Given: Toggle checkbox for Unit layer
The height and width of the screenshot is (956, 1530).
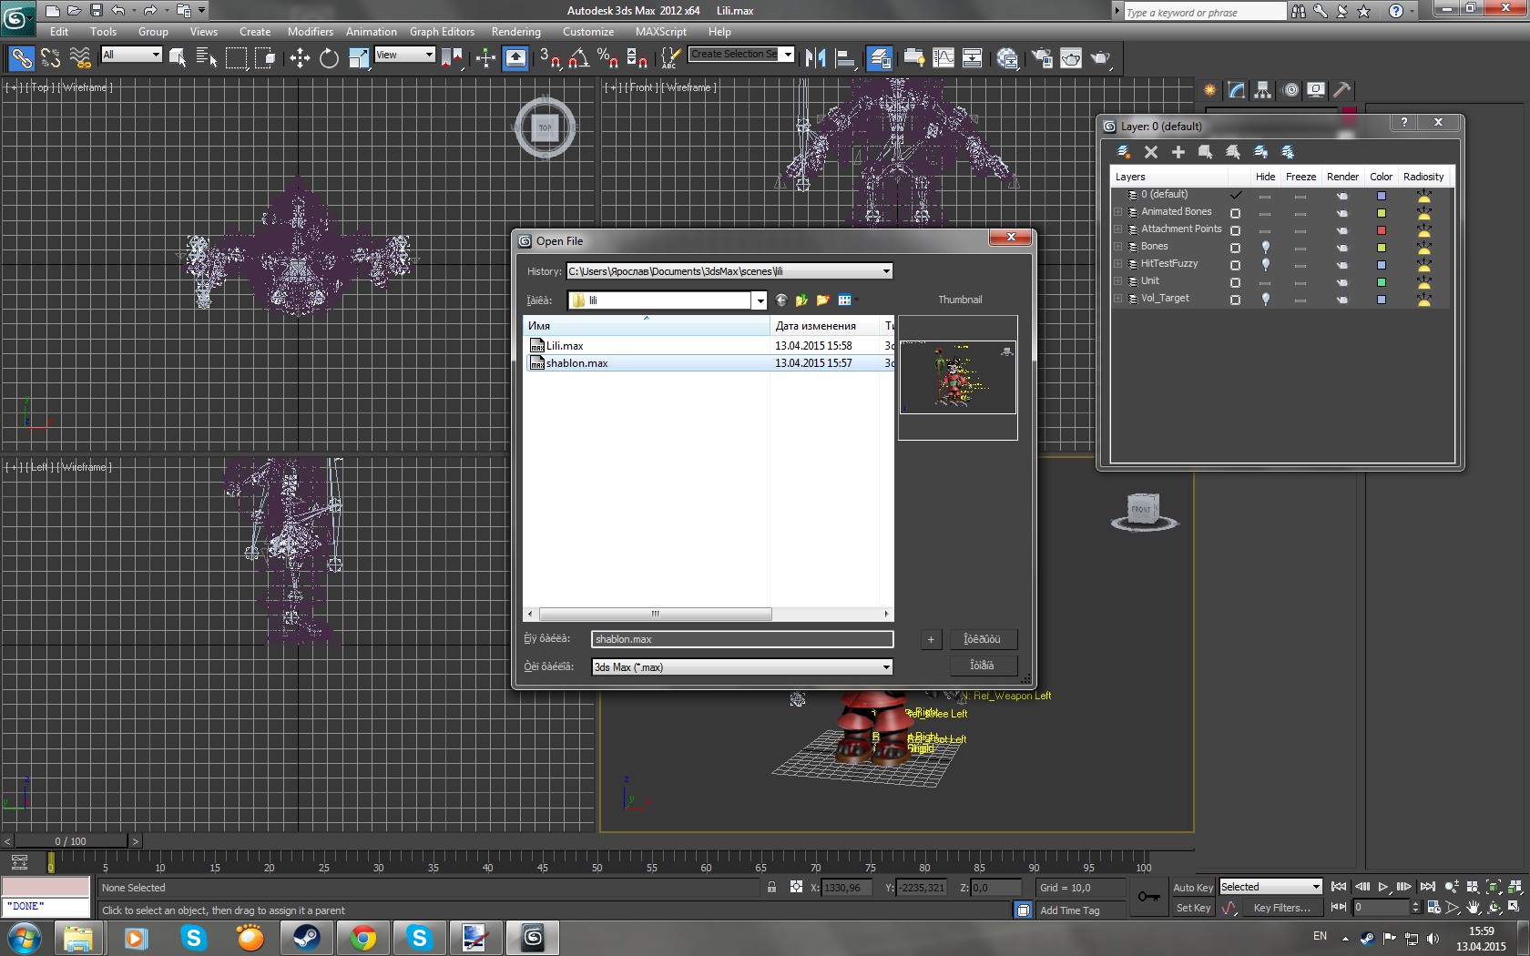Looking at the screenshot, I should click(x=1235, y=282).
